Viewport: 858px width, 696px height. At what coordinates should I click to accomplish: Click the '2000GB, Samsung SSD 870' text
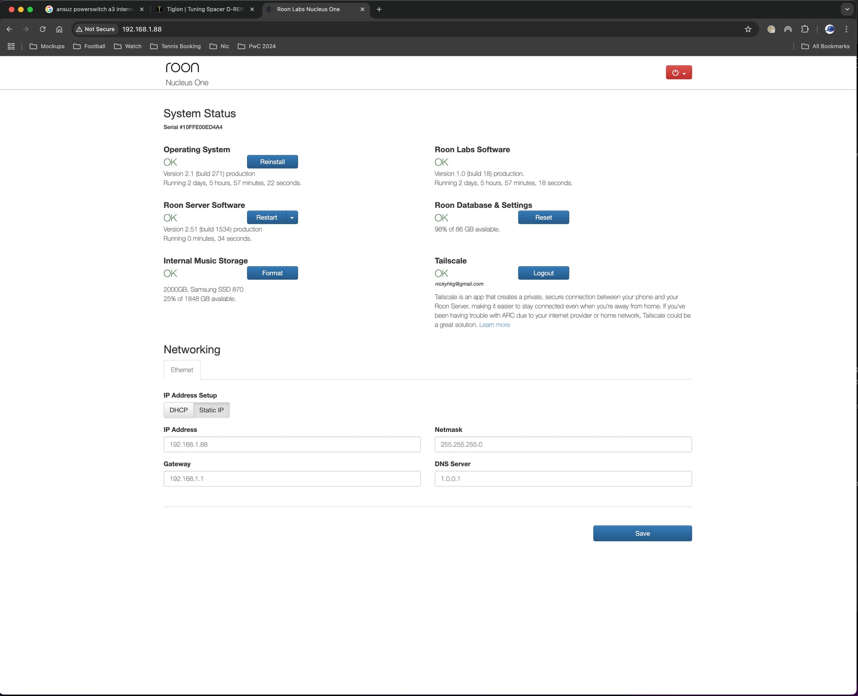(x=203, y=289)
